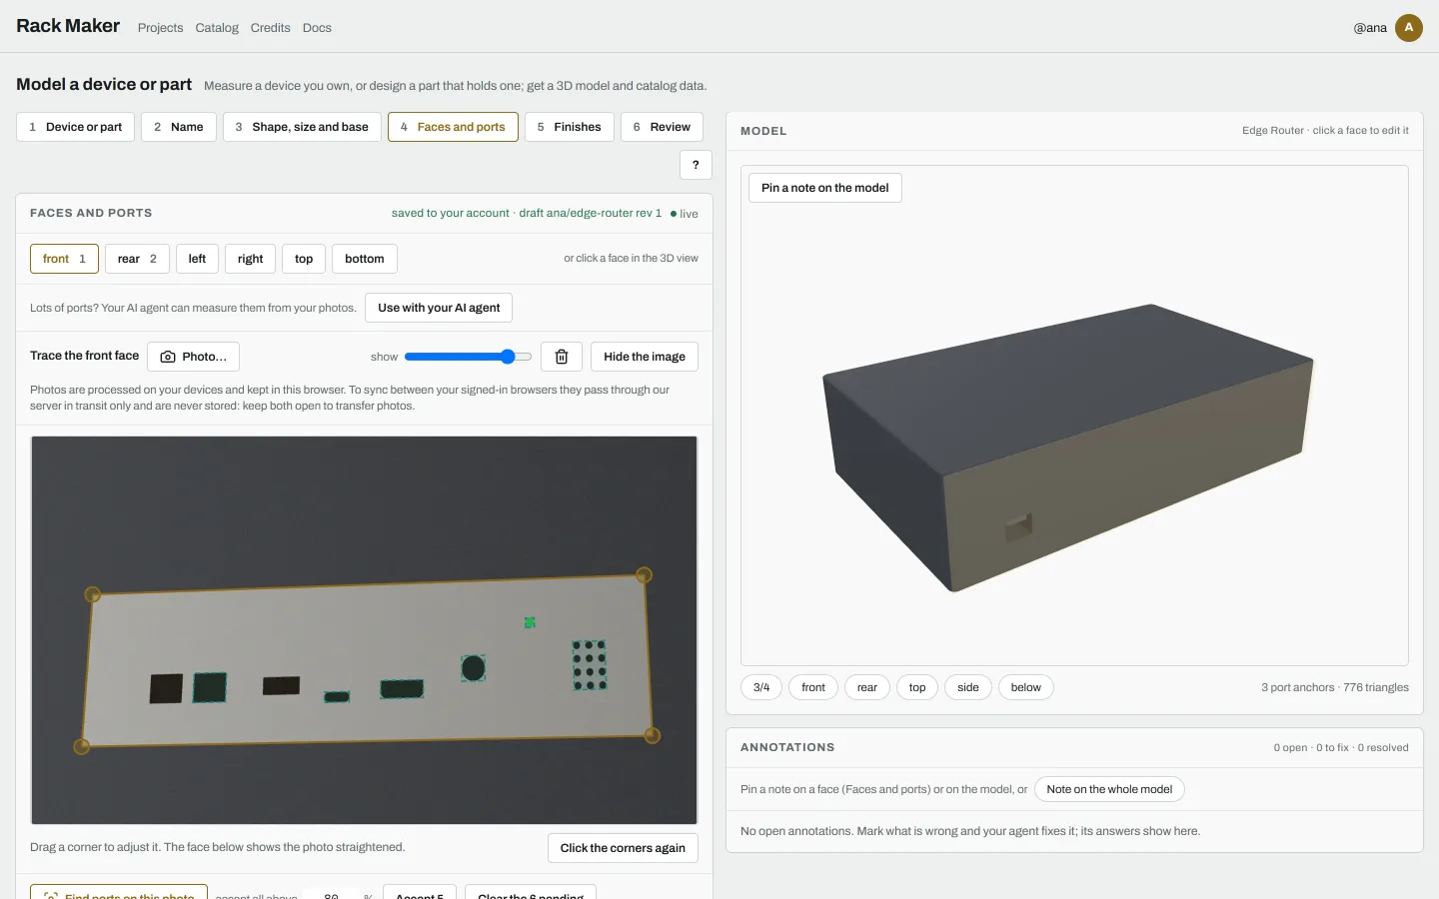
Task: Select the top-right corner handle on the photo
Action: [x=645, y=575]
